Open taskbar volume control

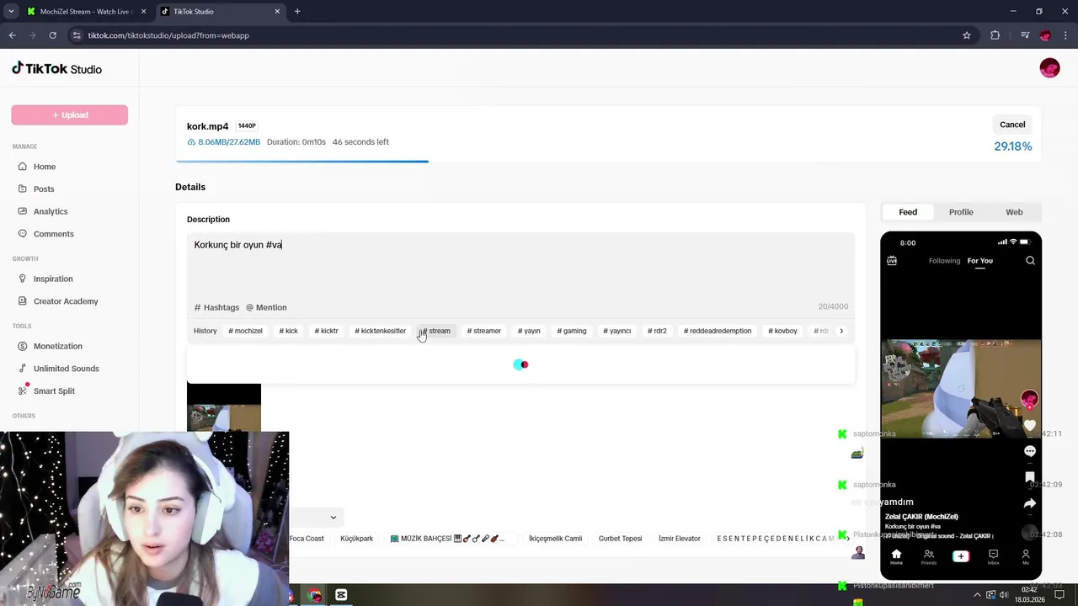(1003, 595)
